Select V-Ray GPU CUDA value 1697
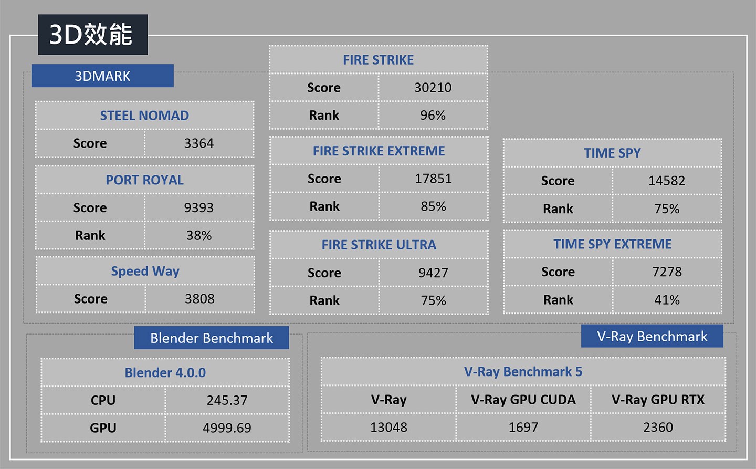 [523, 428]
